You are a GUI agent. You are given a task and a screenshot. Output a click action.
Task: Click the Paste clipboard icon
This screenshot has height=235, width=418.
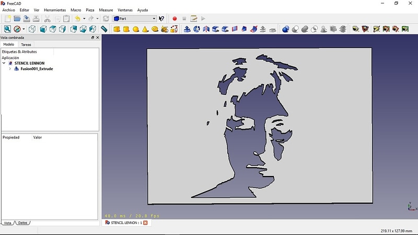66,19
